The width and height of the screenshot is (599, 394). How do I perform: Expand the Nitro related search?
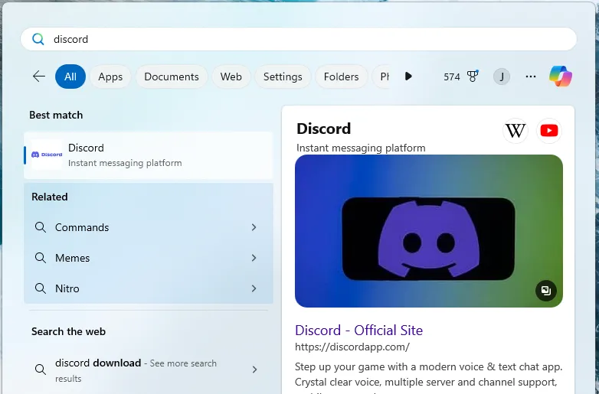pos(254,288)
